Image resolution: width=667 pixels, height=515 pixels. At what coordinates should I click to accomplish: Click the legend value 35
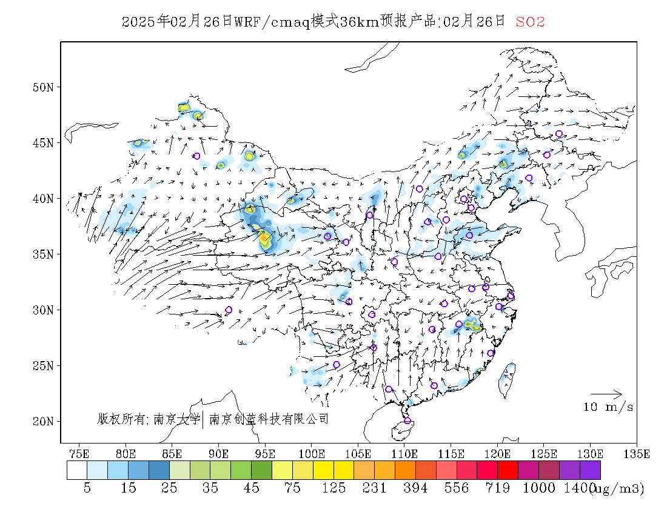point(210,488)
